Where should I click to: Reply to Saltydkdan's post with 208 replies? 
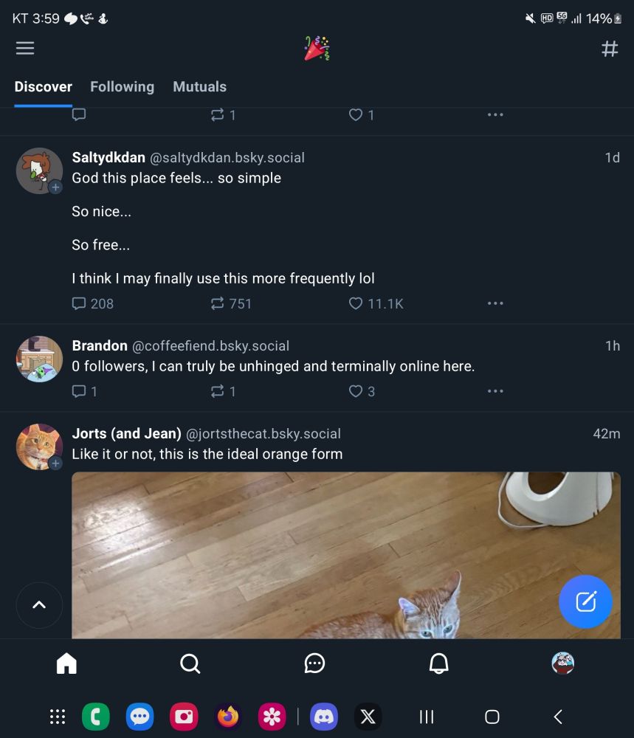pos(80,303)
